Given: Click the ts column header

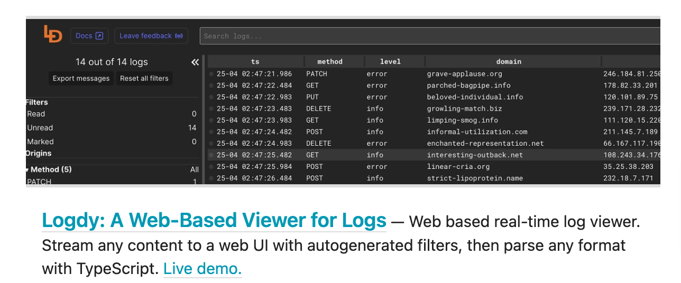Looking at the screenshot, I should pyautogui.click(x=255, y=62).
